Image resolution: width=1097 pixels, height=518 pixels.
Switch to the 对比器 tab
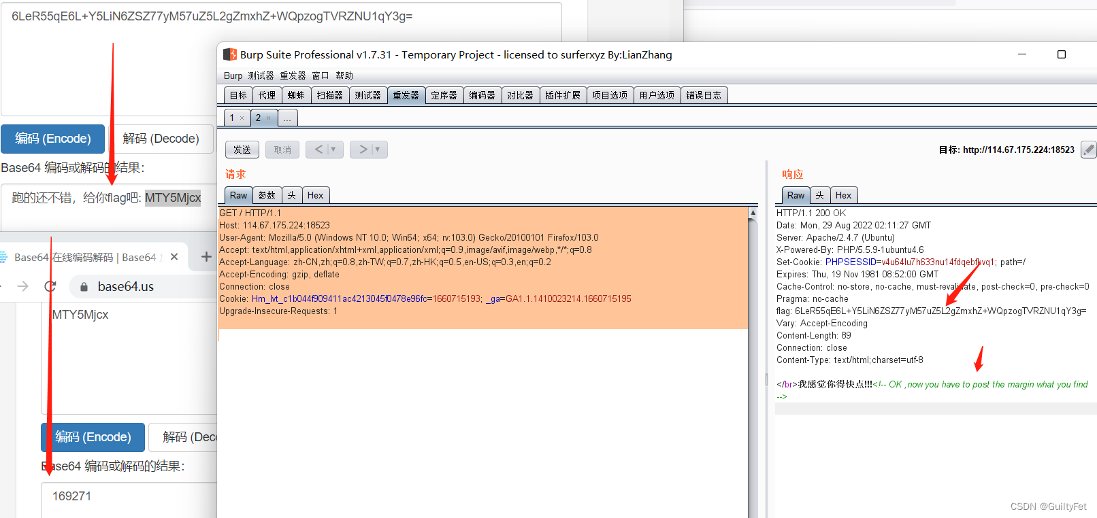click(521, 95)
